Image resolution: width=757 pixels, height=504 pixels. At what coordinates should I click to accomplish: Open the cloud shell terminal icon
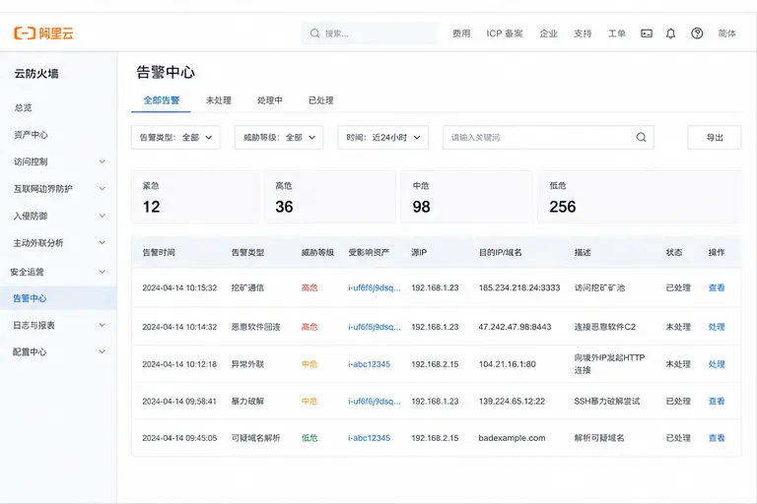(x=647, y=33)
